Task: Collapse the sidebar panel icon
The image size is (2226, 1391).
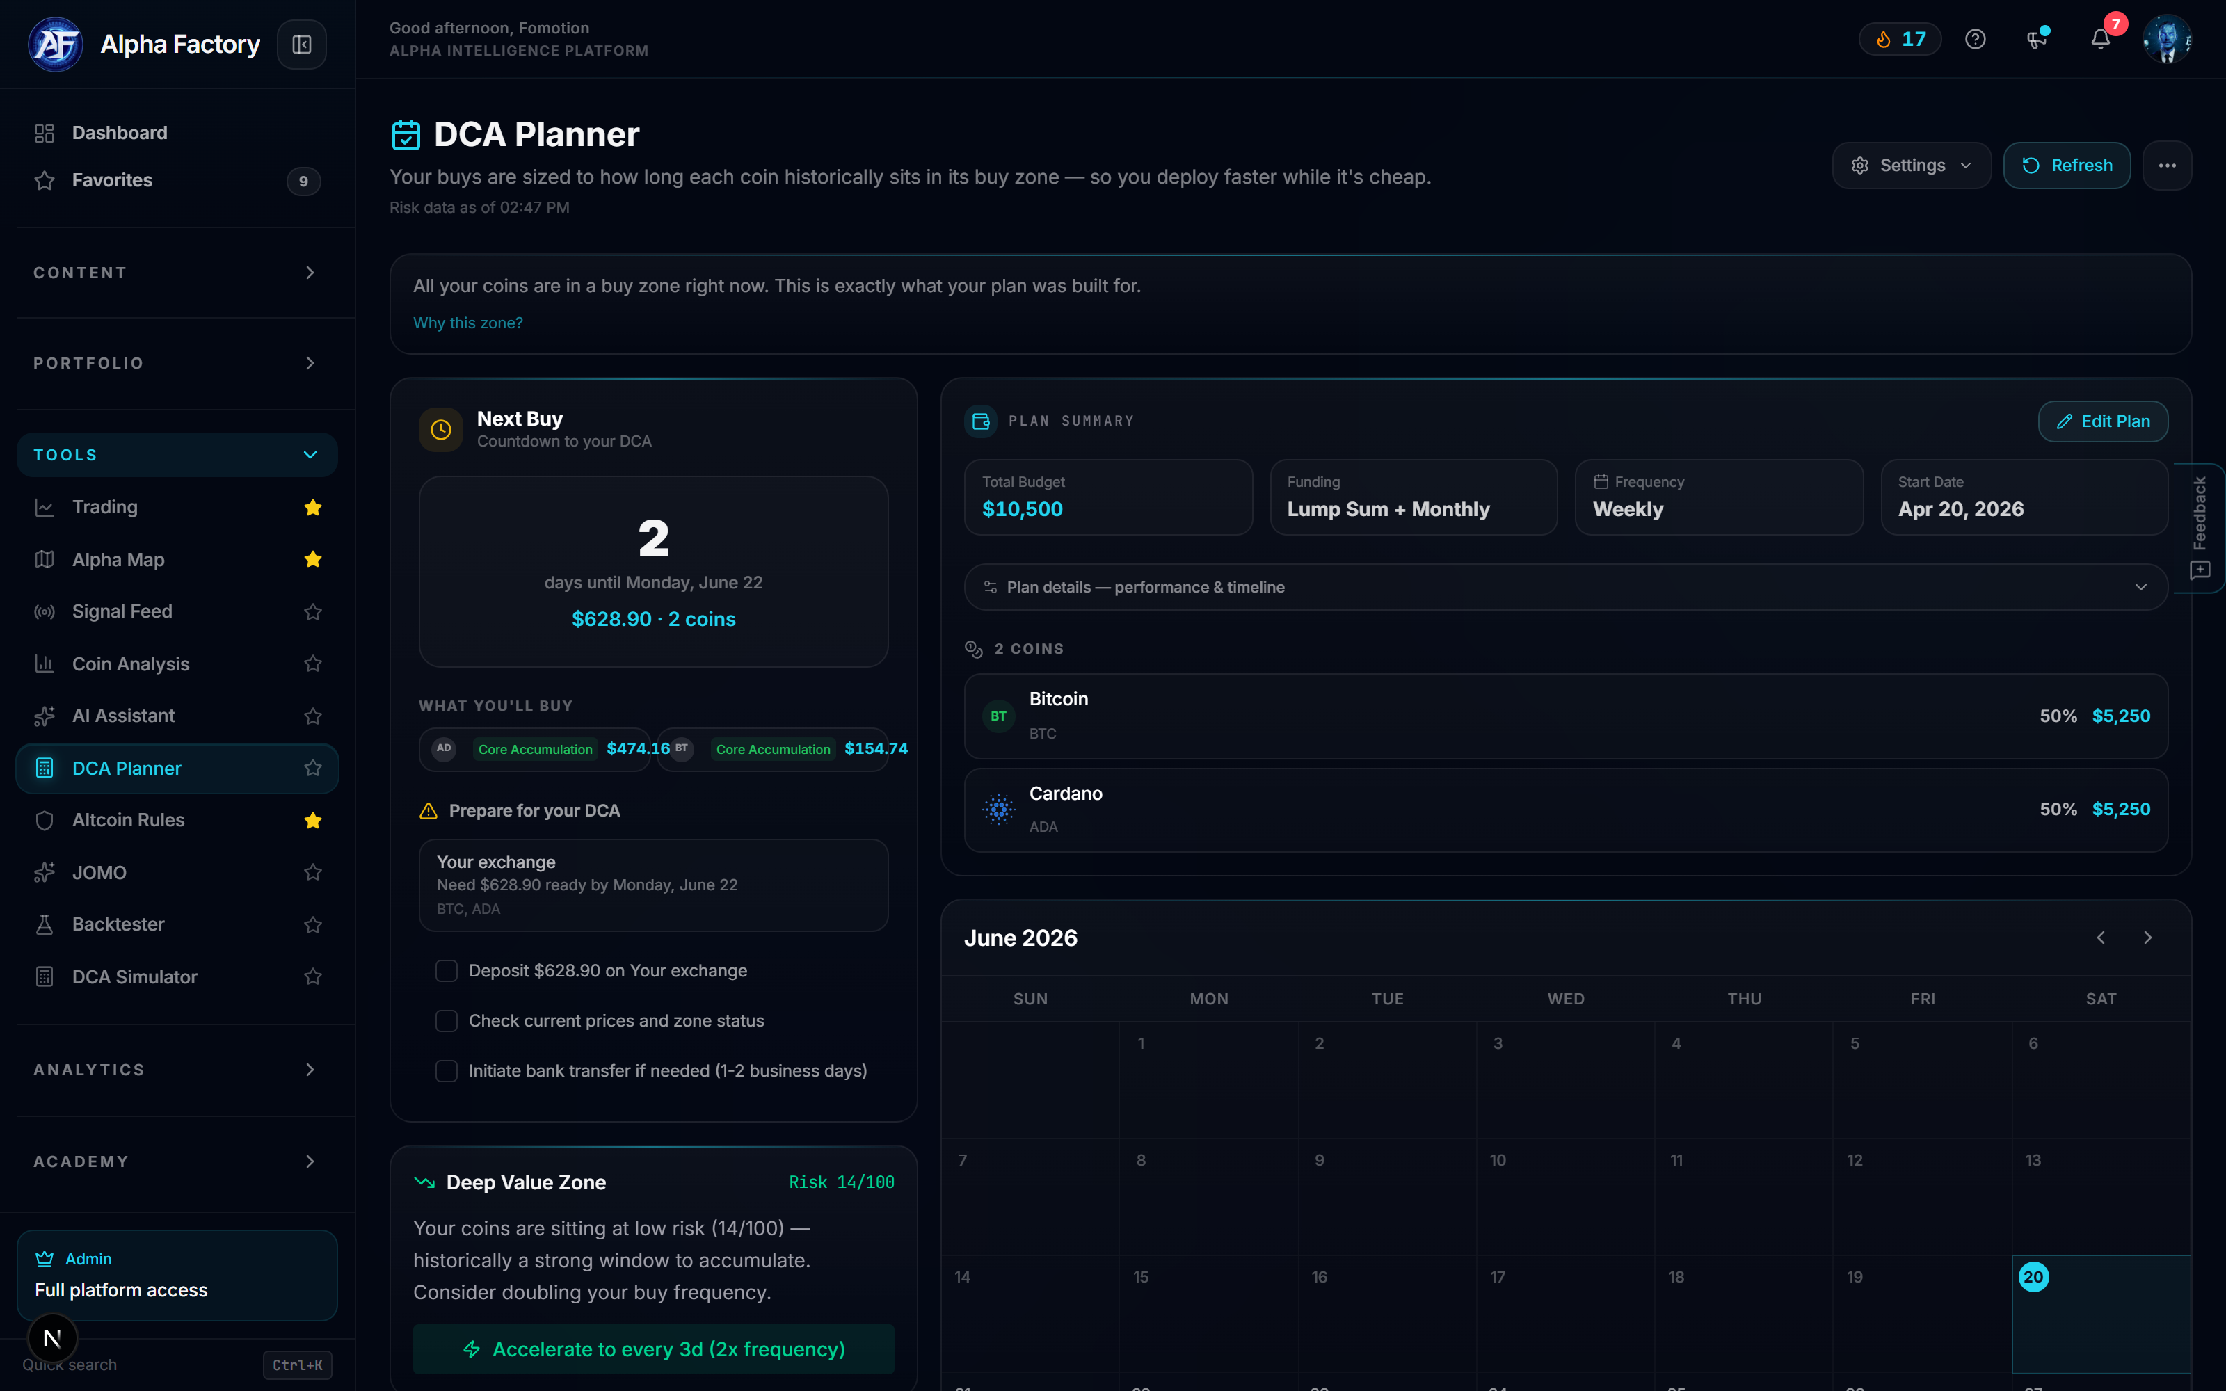Action: pos(302,44)
